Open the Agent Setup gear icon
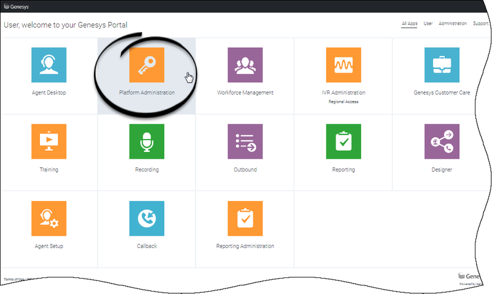The width and height of the screenshot is (492, 294). [x=49, y=218]
